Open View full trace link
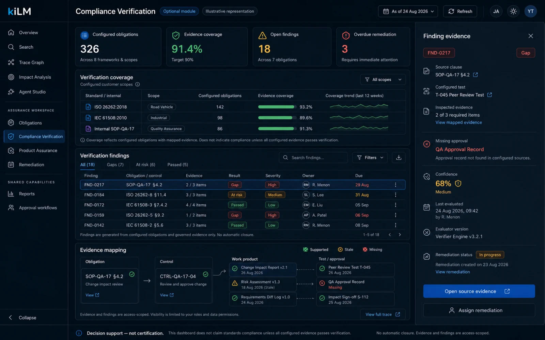 383,314
